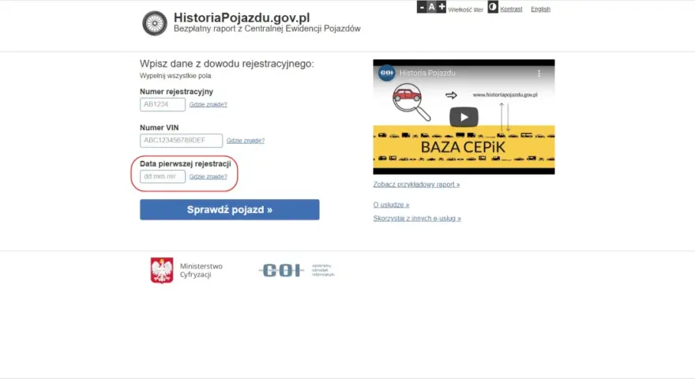
Task: Click 'Wielkość liter' label text
Action: [465, 9]
